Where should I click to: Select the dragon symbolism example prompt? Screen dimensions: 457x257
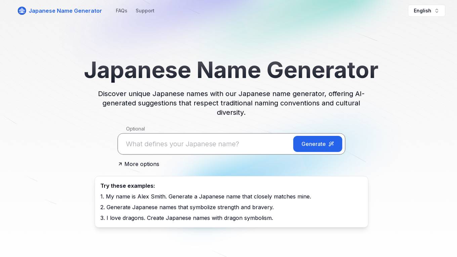pos(187,218)
